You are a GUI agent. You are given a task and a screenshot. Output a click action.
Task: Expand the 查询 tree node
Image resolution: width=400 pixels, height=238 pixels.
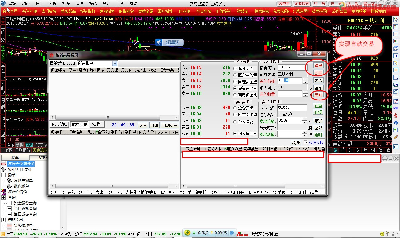pos(3,197)
